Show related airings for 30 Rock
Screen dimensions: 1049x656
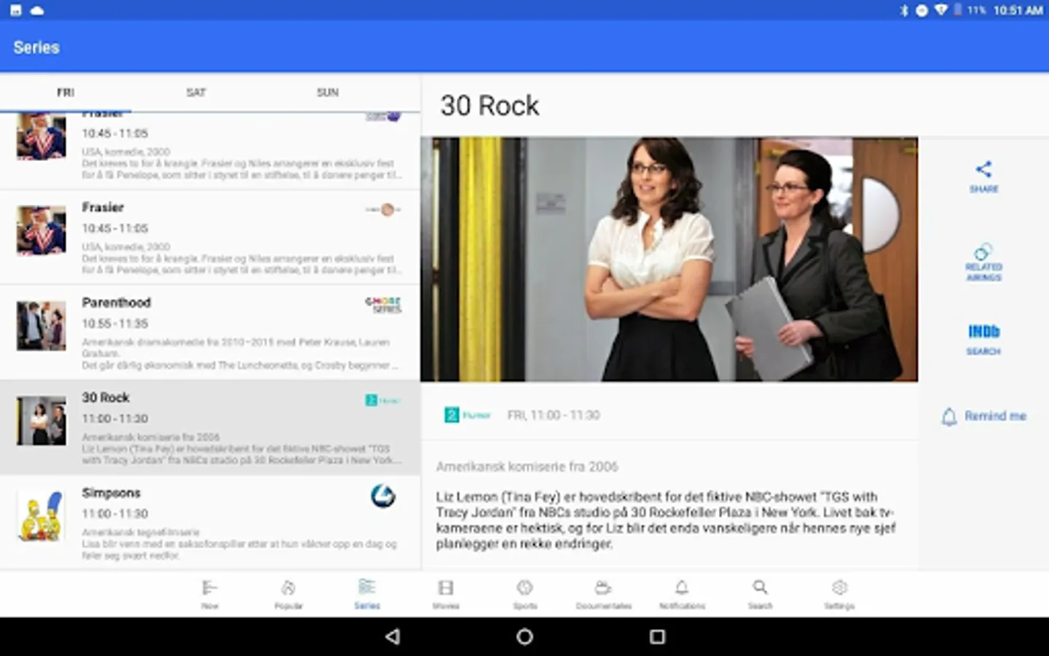coord(983,262)
